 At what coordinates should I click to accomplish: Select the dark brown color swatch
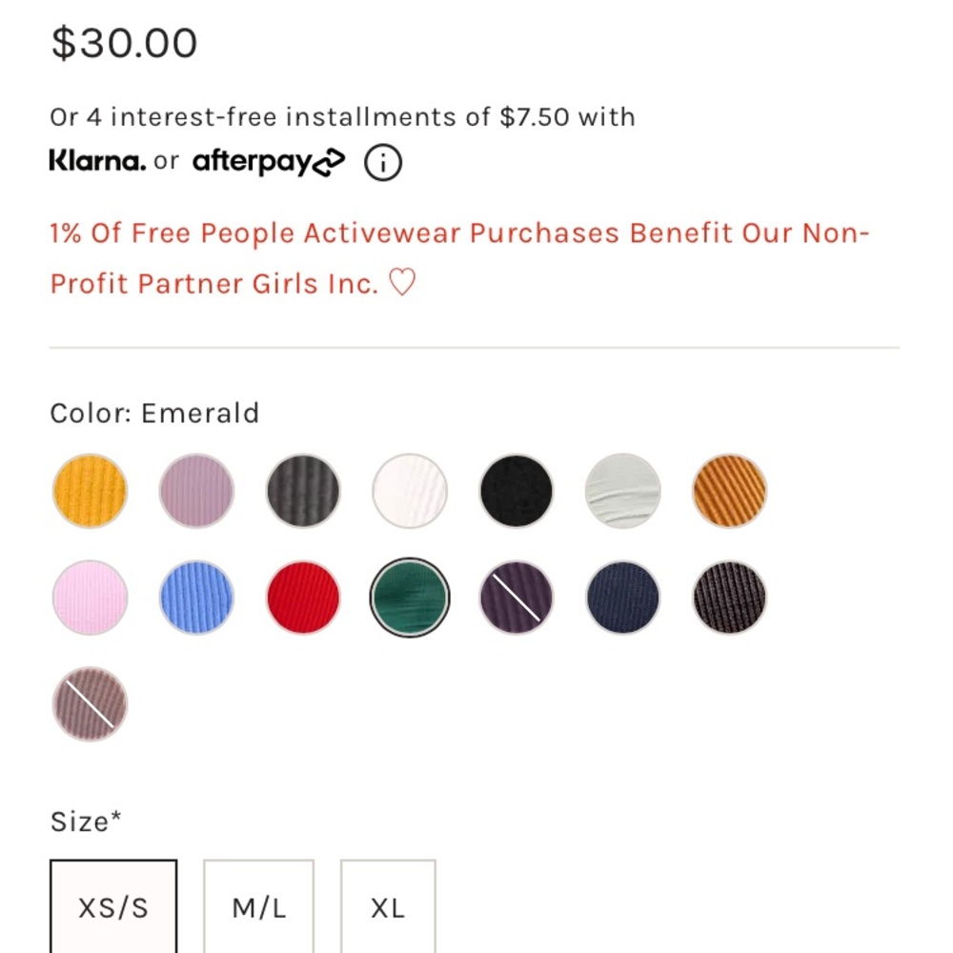click(730, 598)
